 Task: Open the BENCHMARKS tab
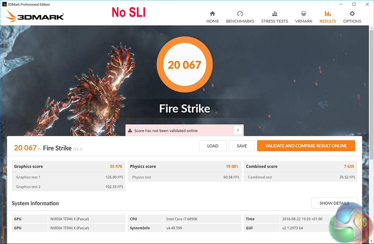click(240, 17)
